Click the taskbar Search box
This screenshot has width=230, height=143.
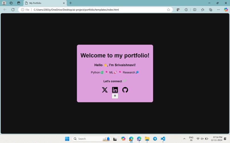(91, 139)
